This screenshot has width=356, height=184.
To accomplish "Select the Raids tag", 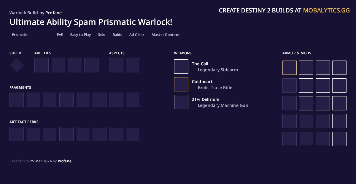I will (117, 35).
